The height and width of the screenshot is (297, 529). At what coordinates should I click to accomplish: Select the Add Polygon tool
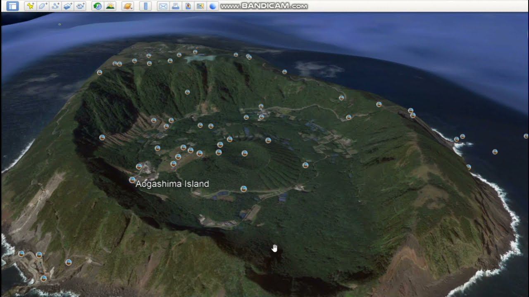(43, 6)
